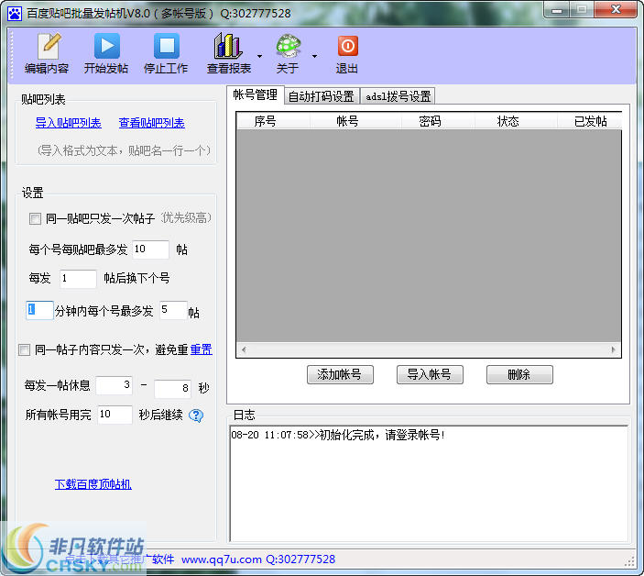Start posting with 开始发帖 play icon
This screenshot has width=644, height=576.
click(x=106, y=54)
